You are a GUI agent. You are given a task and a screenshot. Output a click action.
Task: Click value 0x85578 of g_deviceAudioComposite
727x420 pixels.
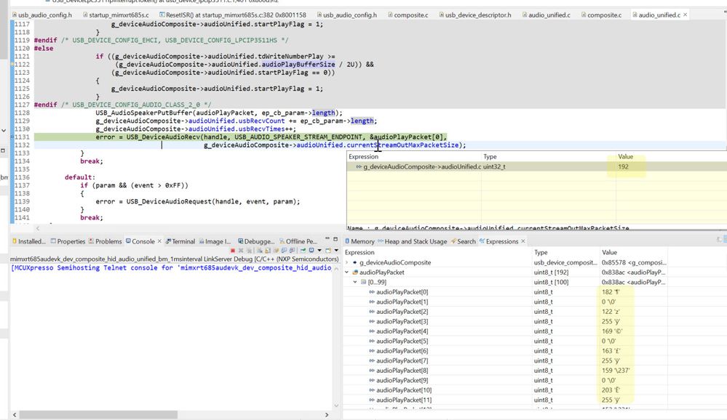point(634,262)
